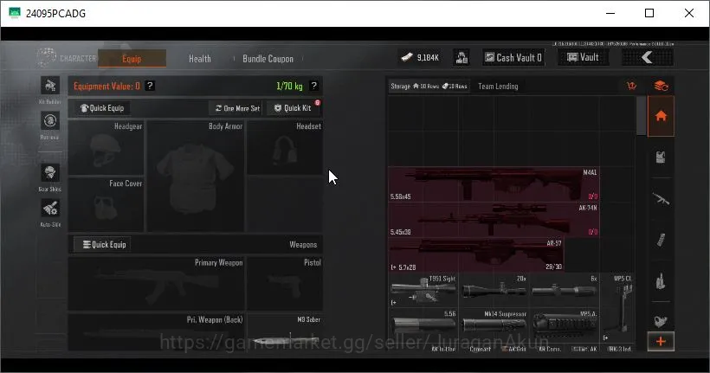Select the M4A1 rifle in storage
Viewport: 710px width, 373px height.
coord(494,184)
